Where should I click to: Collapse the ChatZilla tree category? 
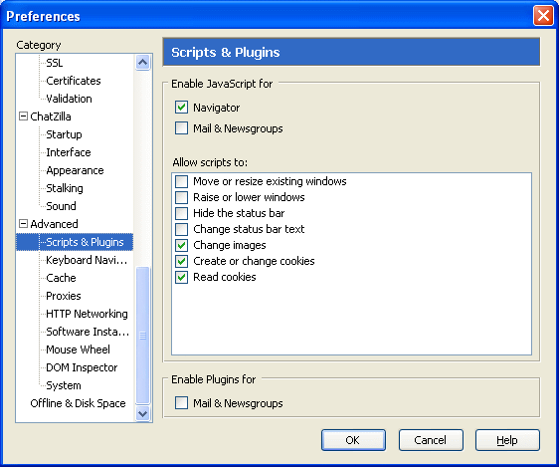pyautogui.click(x=23, y=117)
